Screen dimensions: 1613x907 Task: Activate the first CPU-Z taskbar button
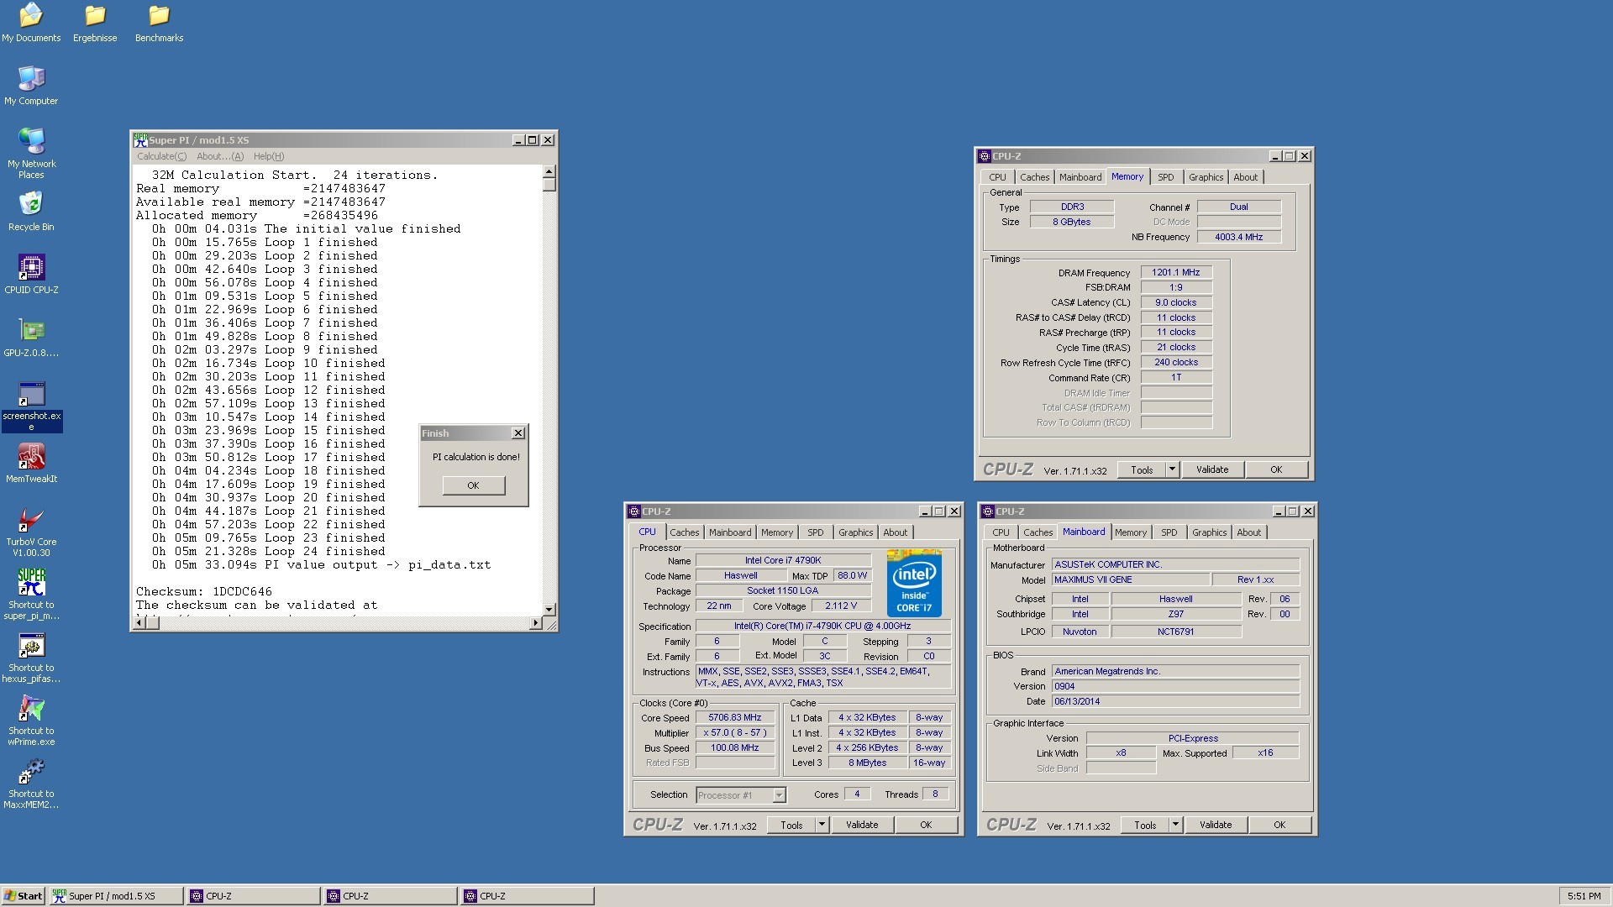(x=252, y=896)
